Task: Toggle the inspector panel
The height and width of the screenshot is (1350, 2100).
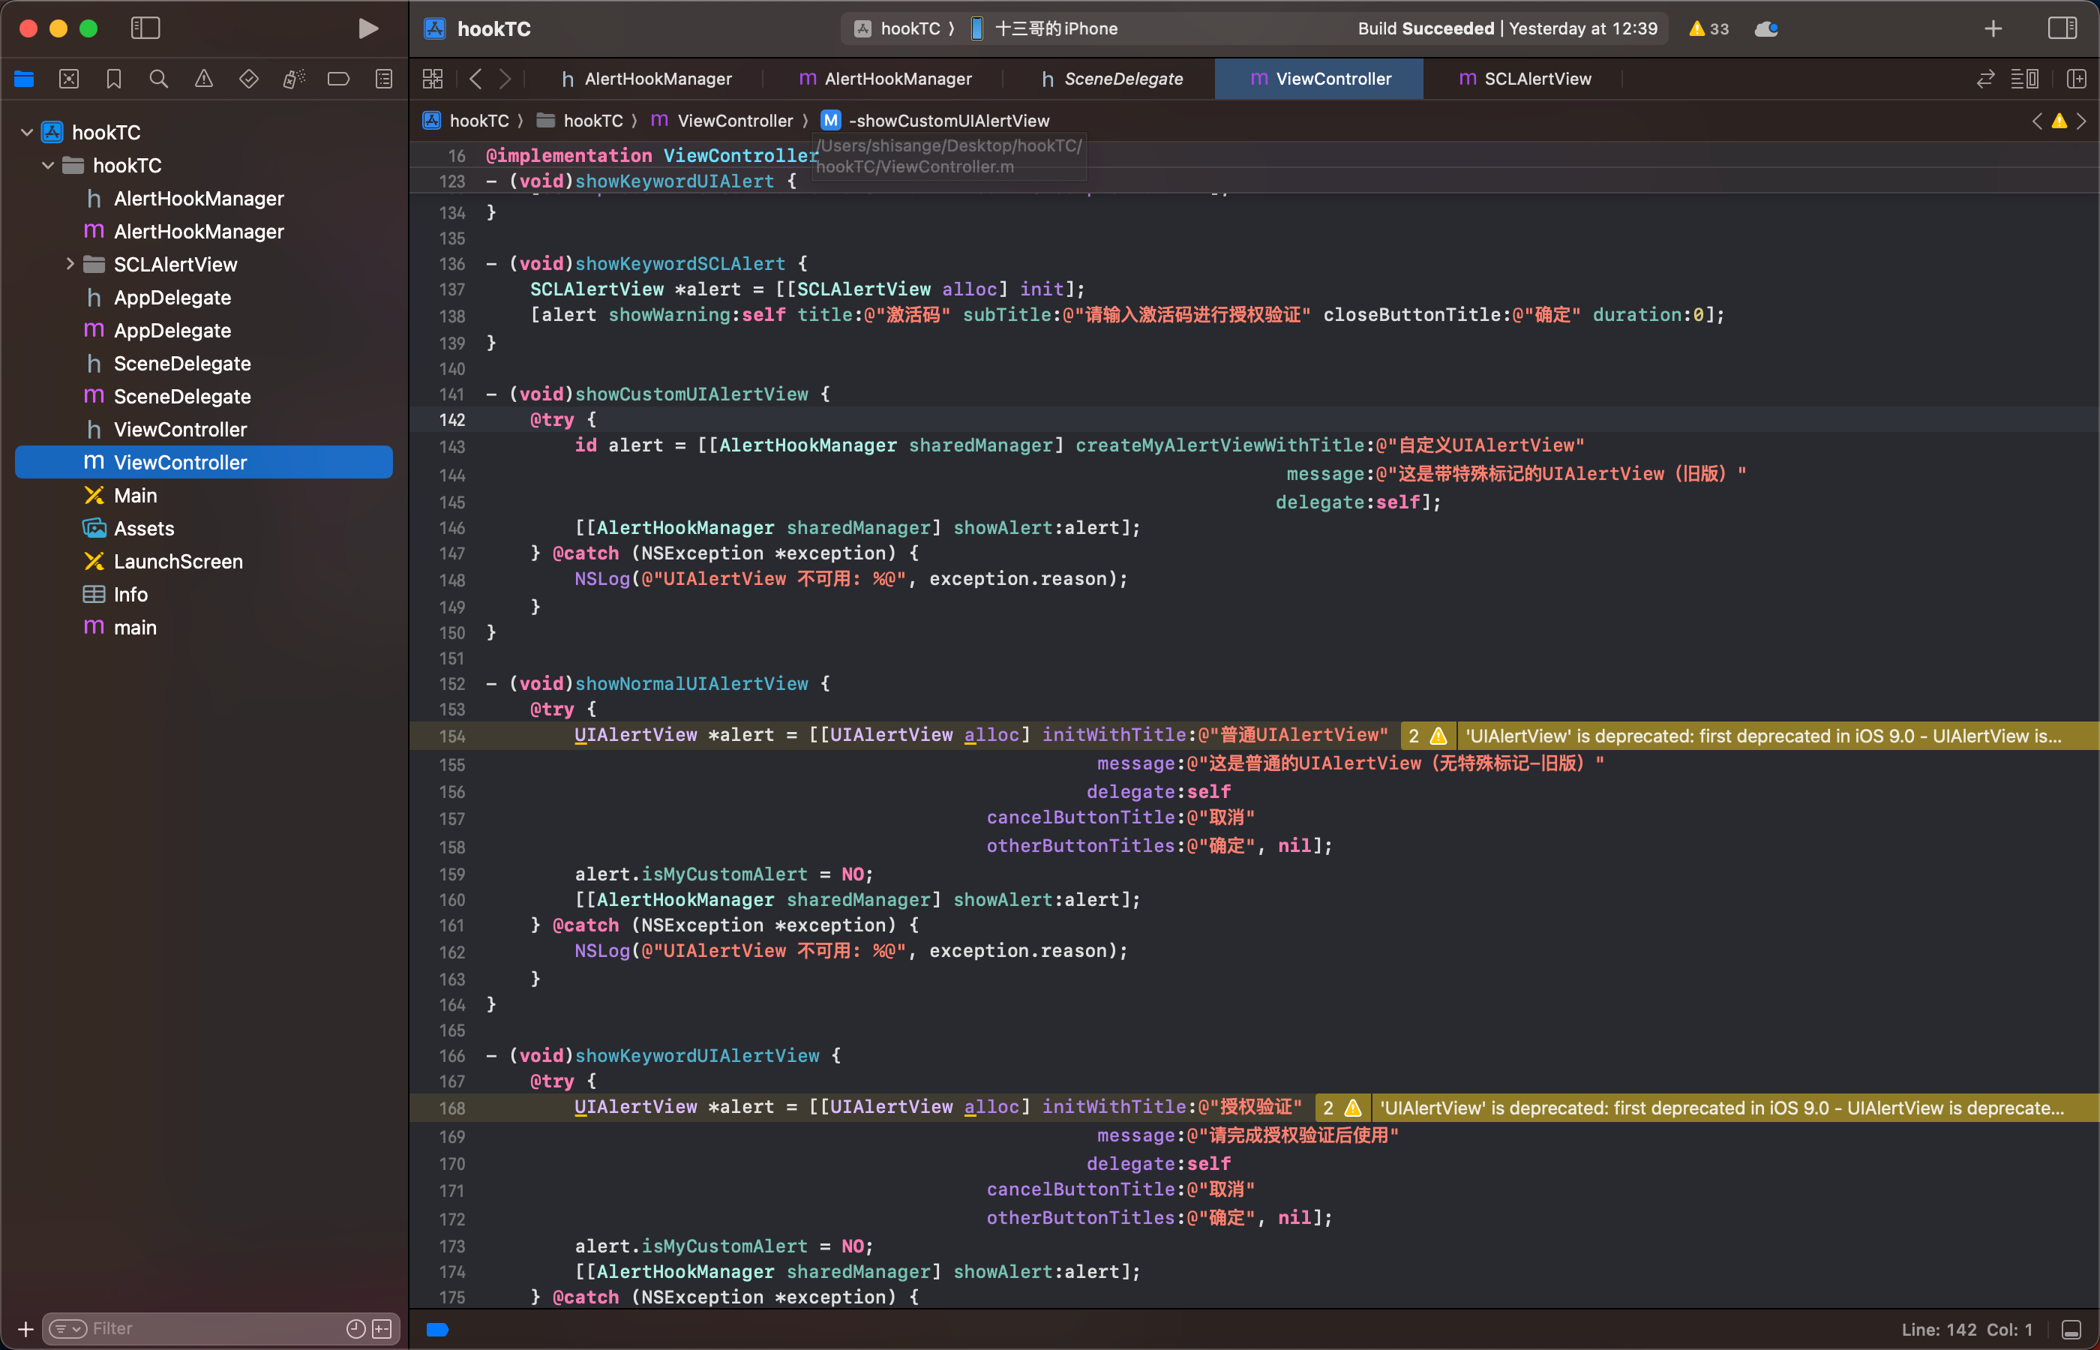Action: 2062,28
